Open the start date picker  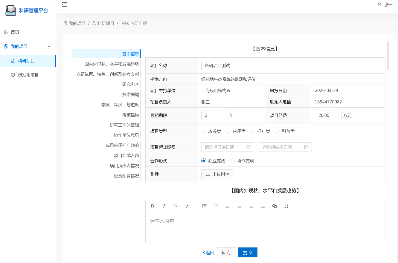228,147
